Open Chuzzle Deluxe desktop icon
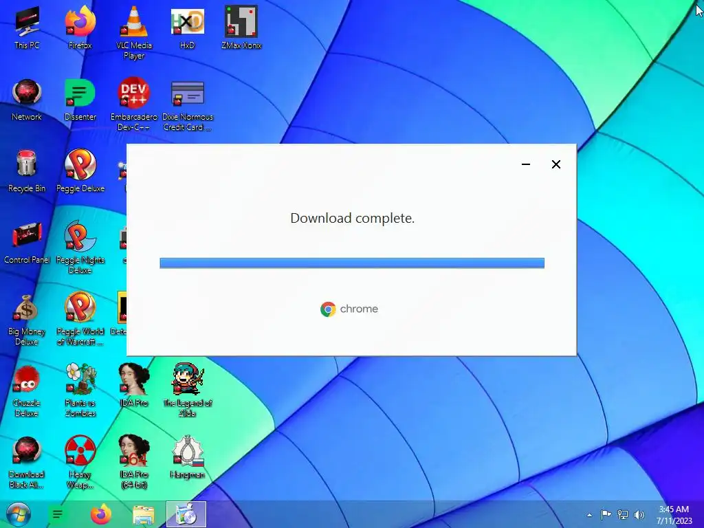 click(x=27, y=390)
